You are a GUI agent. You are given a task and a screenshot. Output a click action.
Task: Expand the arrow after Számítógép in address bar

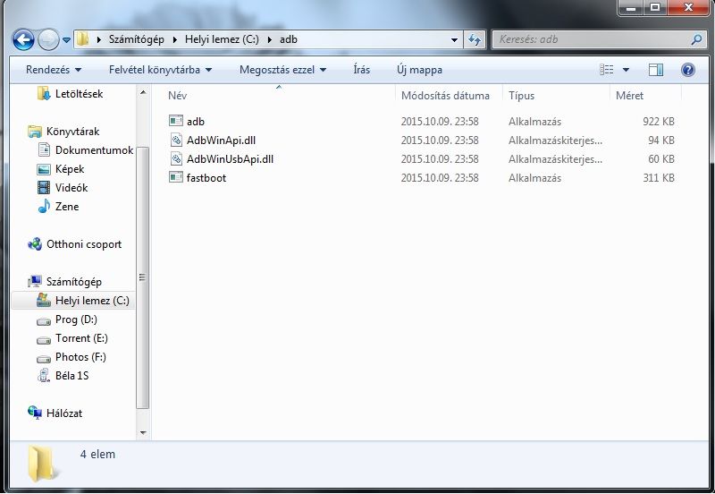[175, 39]
